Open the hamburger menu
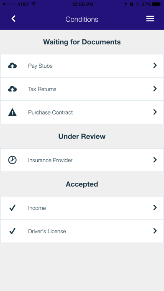This screenshot has height=291, width=164. pyautogui.click(x=150, y=19)
